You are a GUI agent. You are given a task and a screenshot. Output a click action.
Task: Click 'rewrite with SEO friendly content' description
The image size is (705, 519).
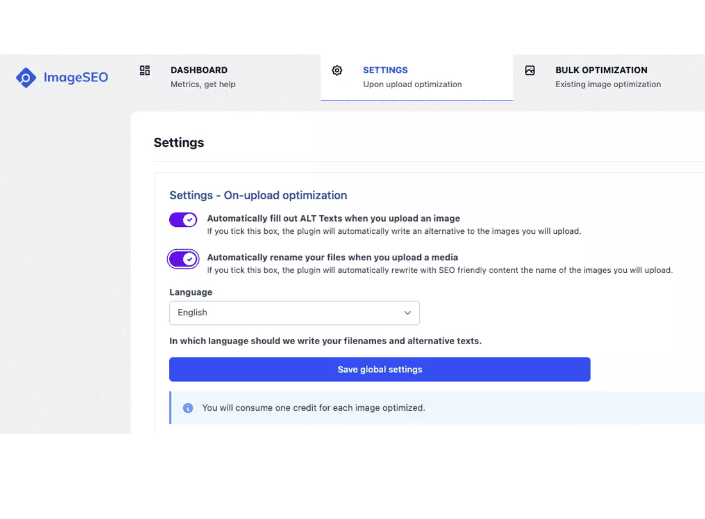pos(440,270)
